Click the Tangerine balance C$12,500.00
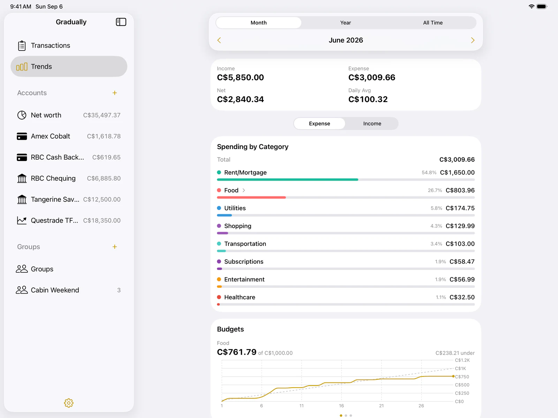The image size is (558, 418). (x=102, y=199)
